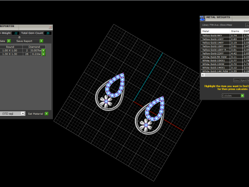This screenshot has height=187, width=249.
Task: Click the Metal column header
Action: 215,31
